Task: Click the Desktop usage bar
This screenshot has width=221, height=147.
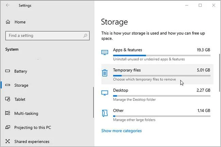Action: (161, 96)
